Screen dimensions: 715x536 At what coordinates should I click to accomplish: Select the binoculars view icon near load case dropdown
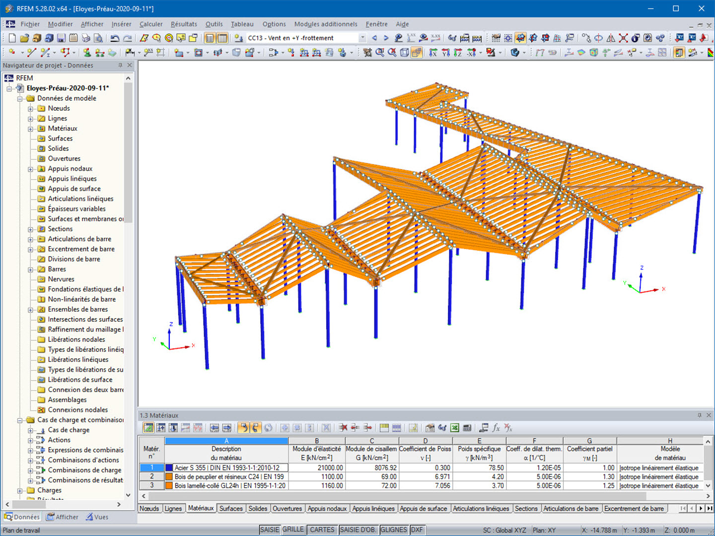[452, 38]
